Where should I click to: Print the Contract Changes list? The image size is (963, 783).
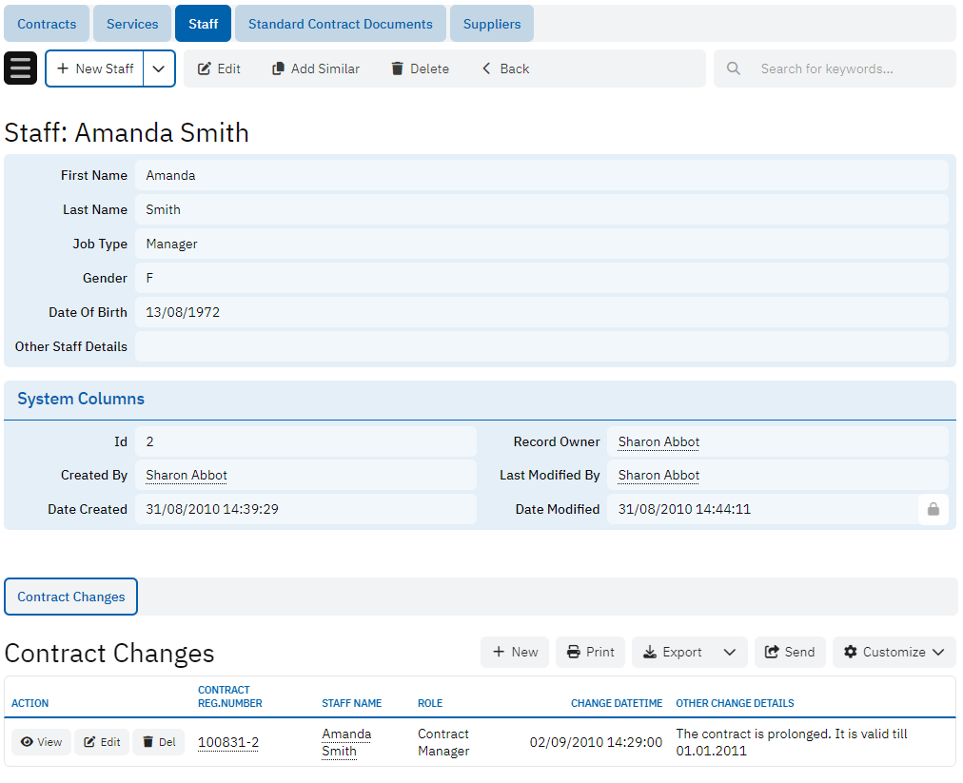coord(590,652)
